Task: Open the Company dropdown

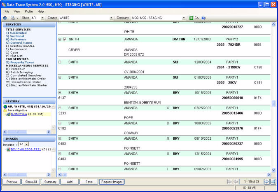Action: point(184,18)
